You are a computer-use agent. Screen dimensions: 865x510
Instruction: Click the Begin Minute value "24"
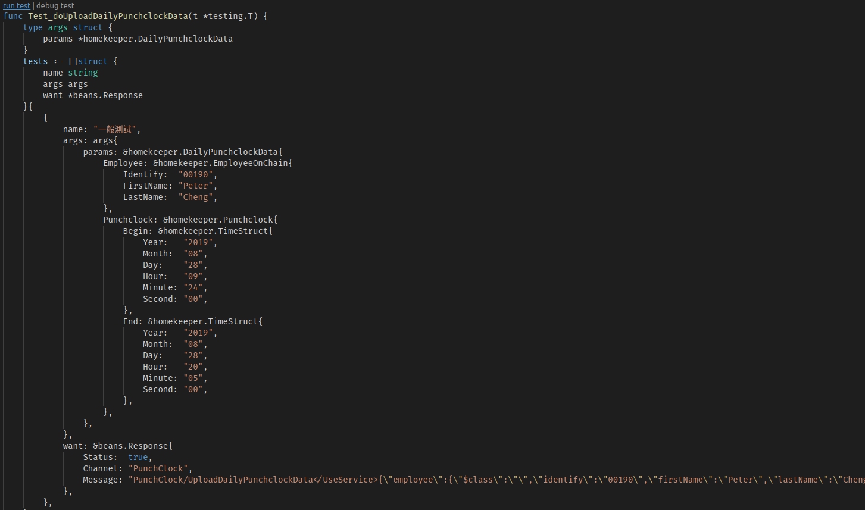(x=193, y=287)
